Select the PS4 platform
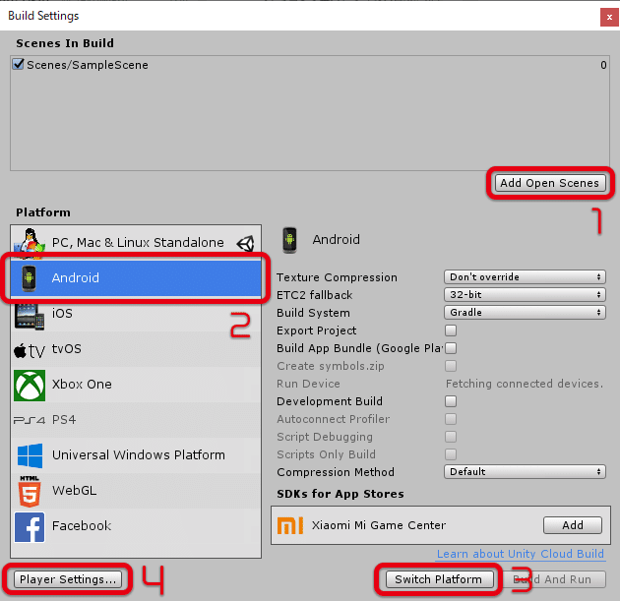This screenshot has width=620, height=601. 136,420
